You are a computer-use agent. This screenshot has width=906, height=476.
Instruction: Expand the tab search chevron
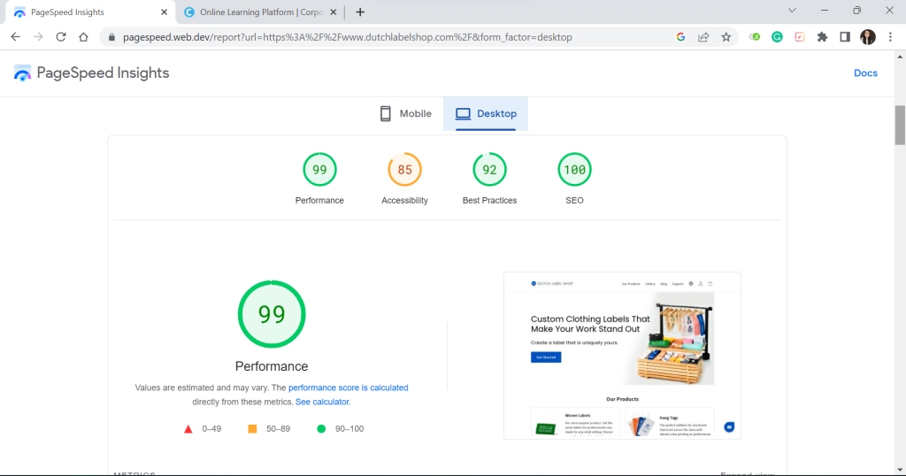792,11
